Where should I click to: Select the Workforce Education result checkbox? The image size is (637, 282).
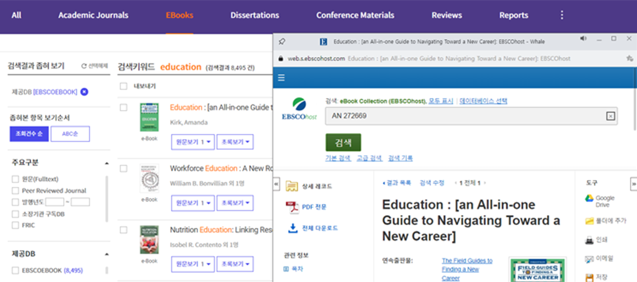pos(123,169)
